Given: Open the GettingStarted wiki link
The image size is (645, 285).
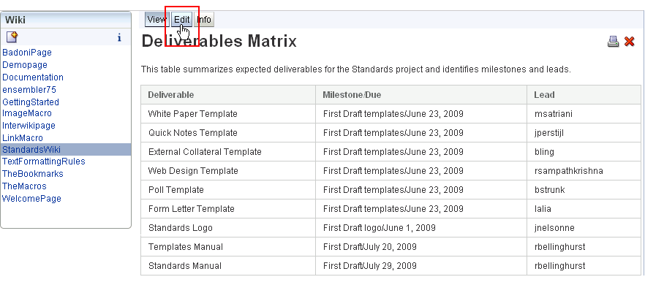Looking at the screenshot, I should click(31, 102).
